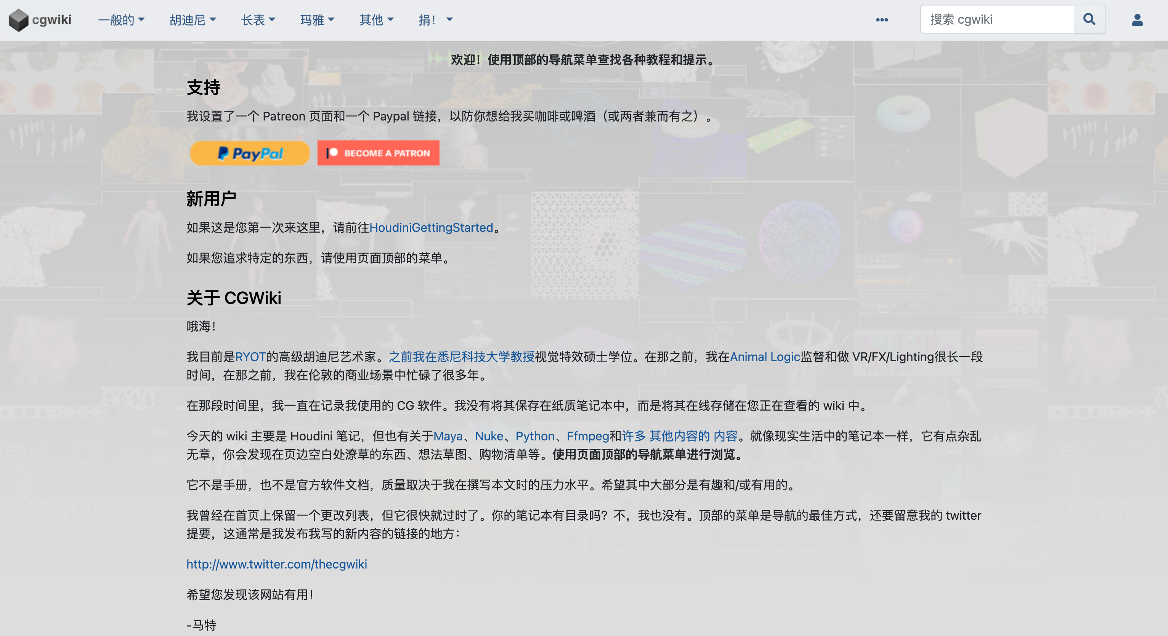
Task: Open the Animal Logic link
Action: [x=765, y=357]
